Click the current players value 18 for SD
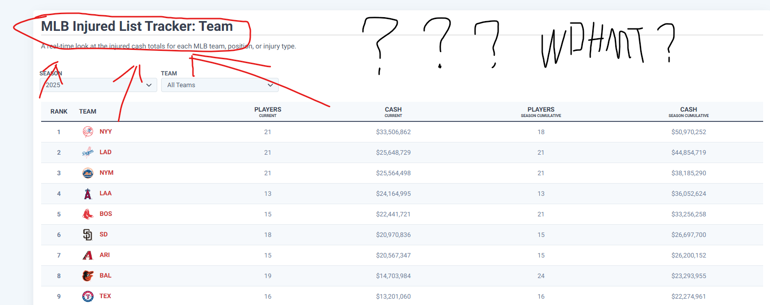The image size is (770, 305). 268,235
